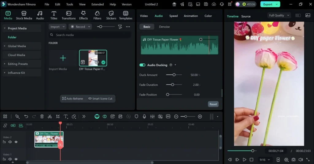Click the Duck Amount slider handle
This screenshot has height=164, width=314.
point(174,75)
